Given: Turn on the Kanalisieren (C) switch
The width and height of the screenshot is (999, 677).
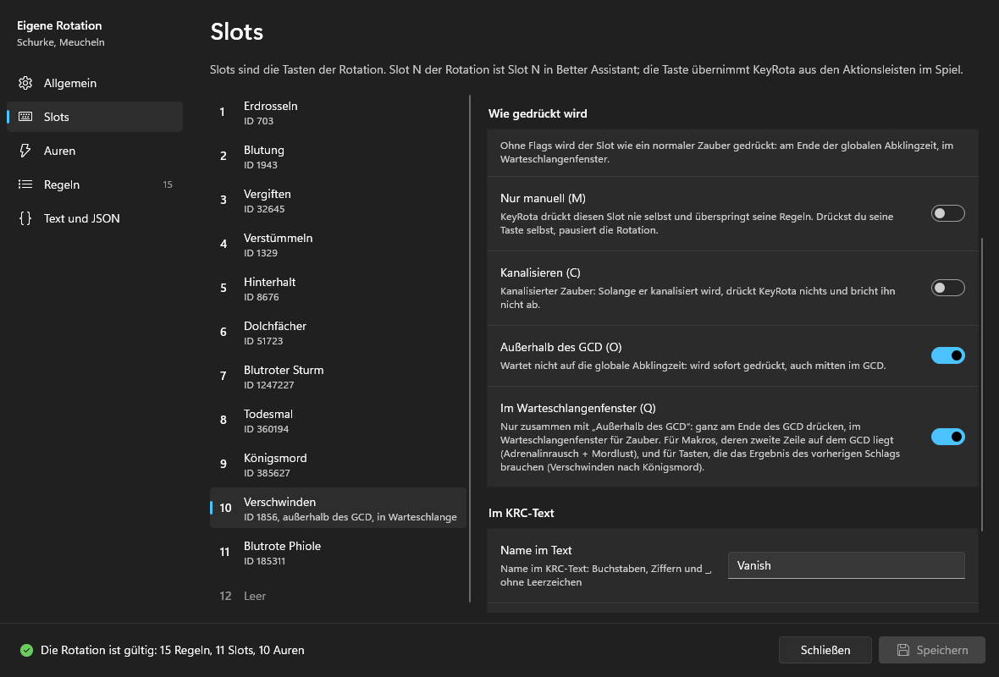Looking at the screenshot, I should click(947, 288).
